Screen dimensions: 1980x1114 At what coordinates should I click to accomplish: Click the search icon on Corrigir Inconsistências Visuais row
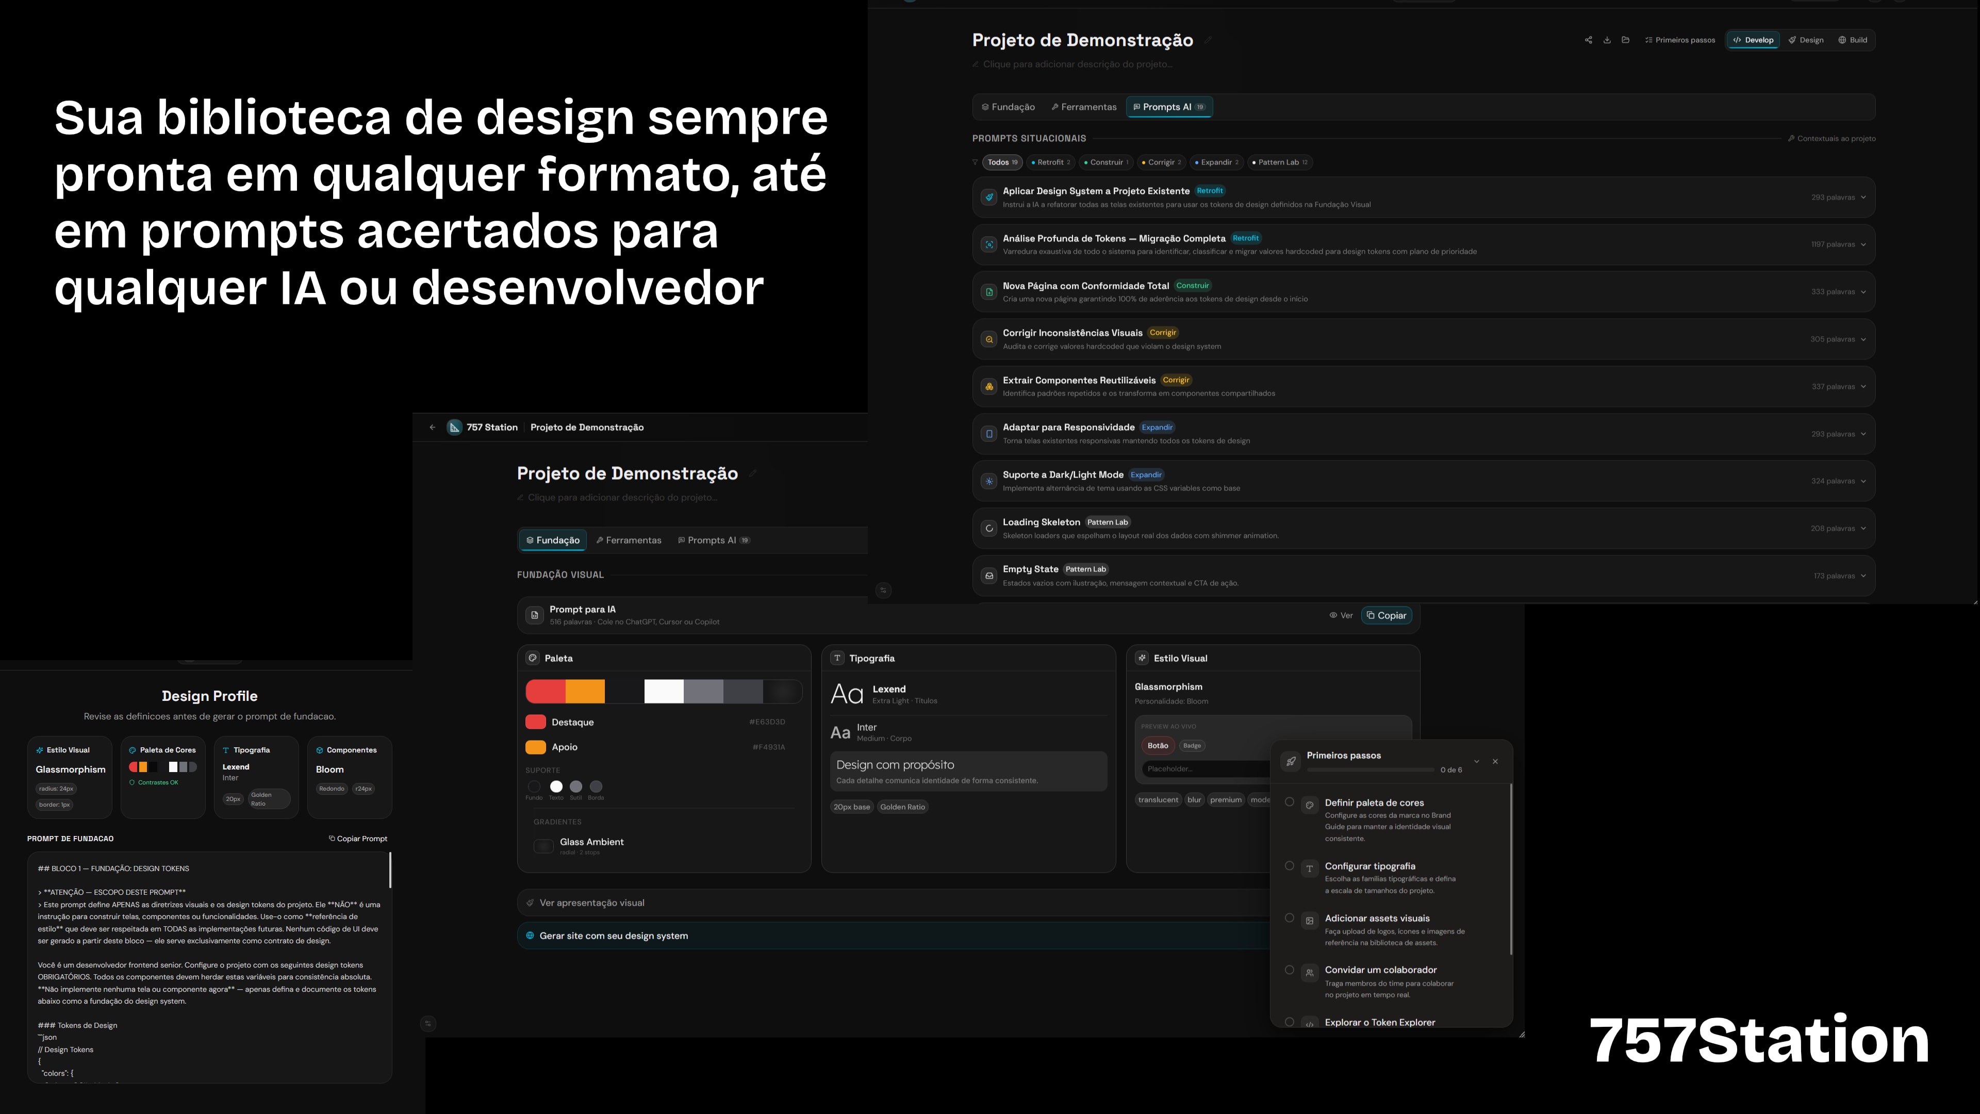pos(989,339)
